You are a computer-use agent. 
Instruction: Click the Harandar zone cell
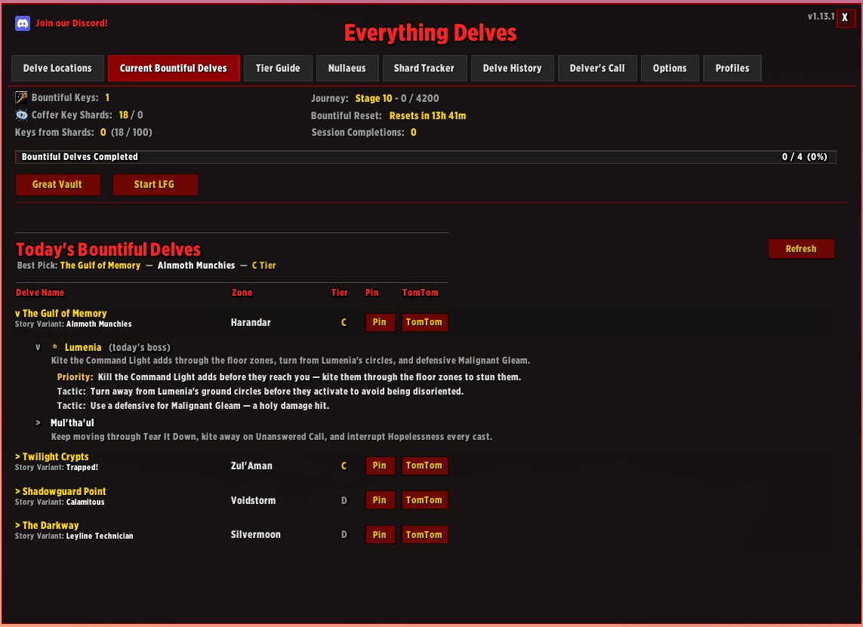coord(251,323)
